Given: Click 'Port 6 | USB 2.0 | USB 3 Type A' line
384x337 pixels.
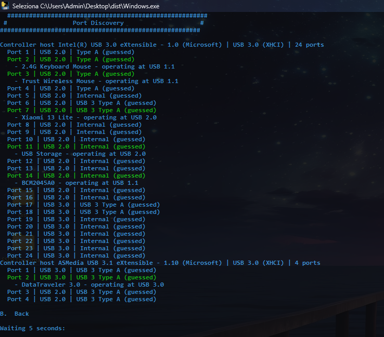Looking at the screenshot, I should click(x=82, y=103).
